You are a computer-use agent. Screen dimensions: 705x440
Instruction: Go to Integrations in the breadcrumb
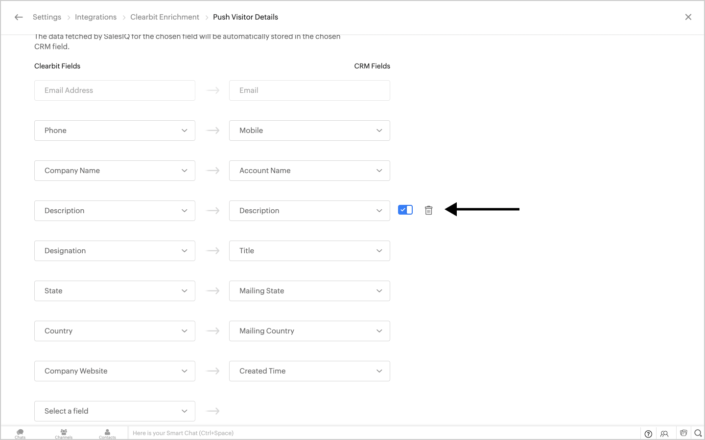[95, 17]
